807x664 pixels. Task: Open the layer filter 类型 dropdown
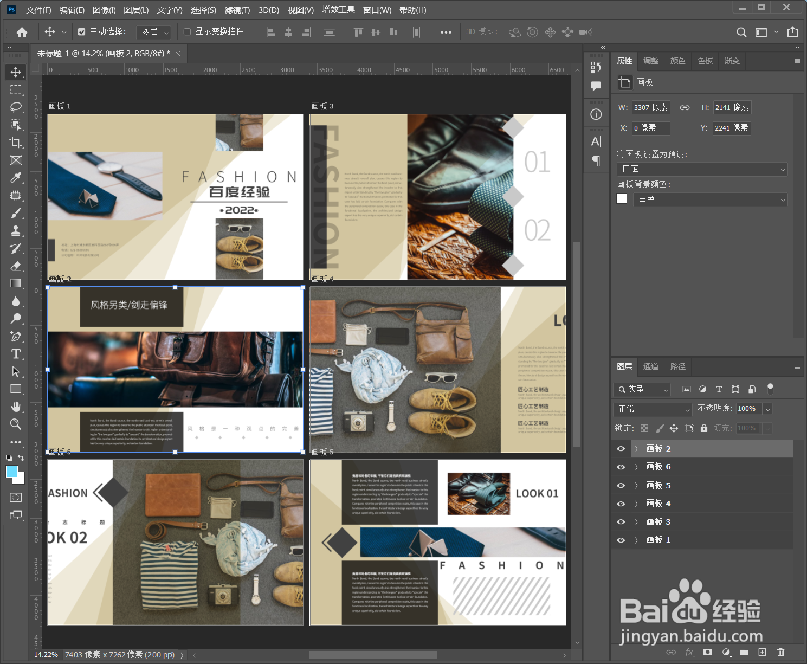click(x=642, y=389)
